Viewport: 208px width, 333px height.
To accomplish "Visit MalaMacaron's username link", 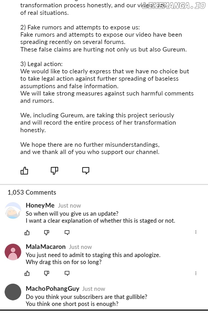I will click(45, 247).
